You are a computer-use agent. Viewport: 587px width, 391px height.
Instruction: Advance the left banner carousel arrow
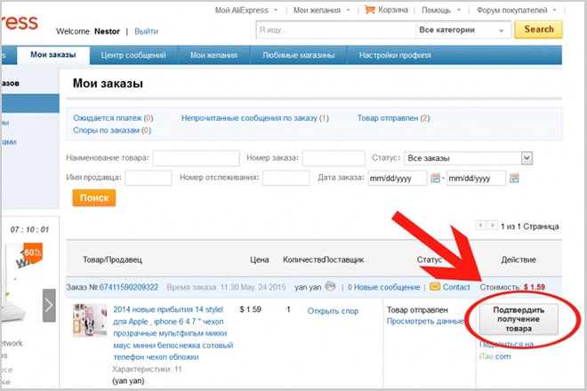50,306
